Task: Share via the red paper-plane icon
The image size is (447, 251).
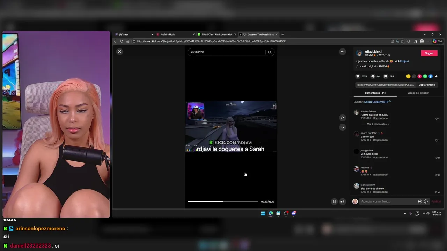Action: (x=419, y=76)
